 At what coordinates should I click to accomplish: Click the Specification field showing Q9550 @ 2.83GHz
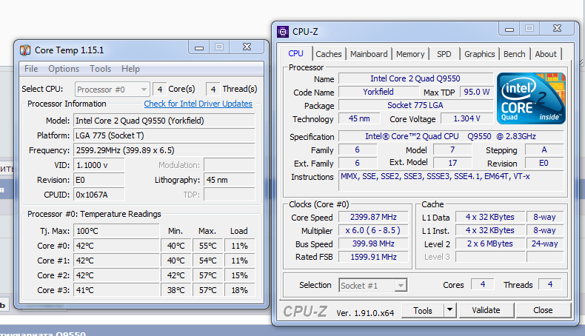pos(451,136)
